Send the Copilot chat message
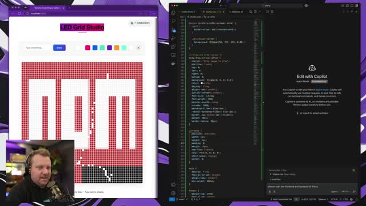Screen dimensions: 366x206 pos(354,192)
